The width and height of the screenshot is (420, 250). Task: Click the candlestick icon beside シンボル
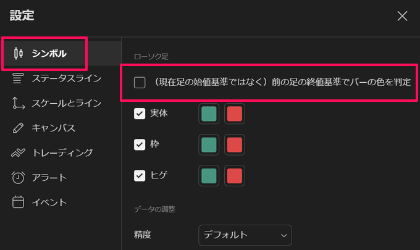coord(18,53)
